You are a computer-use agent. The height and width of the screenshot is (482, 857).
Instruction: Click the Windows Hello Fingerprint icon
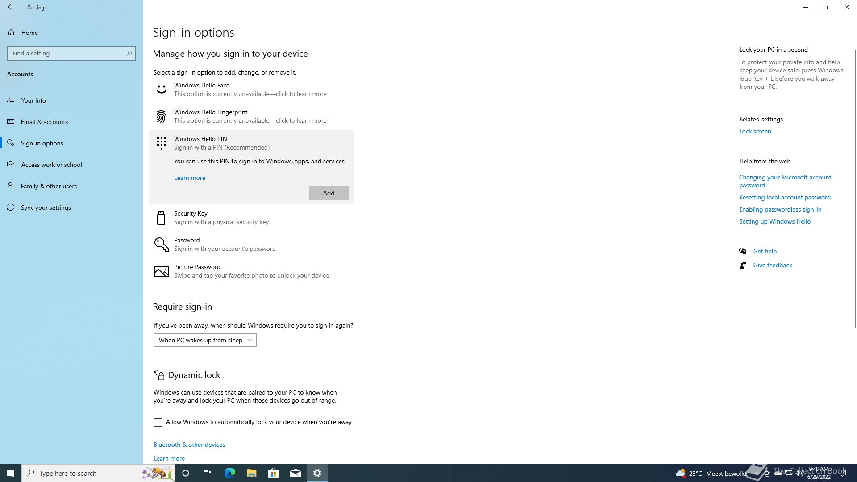click(x=161, y=116)
